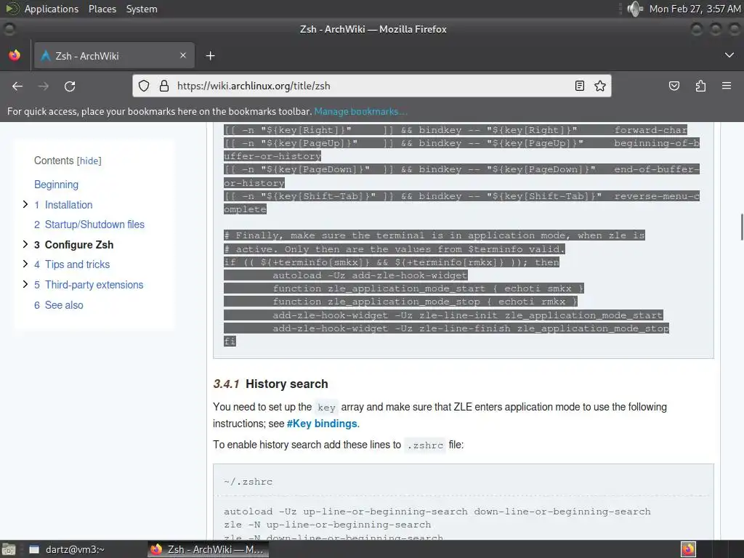Open the tracking protection shield icon
This screenshot has height=558, width=744.
point(144,86)
